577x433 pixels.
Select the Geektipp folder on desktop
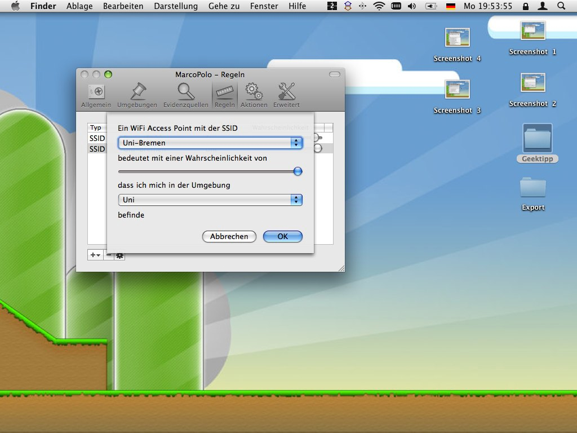click(x=537, y=143)
